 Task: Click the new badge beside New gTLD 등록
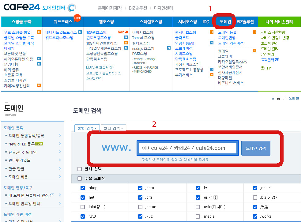pyautogui.click(x=39, y=144)
